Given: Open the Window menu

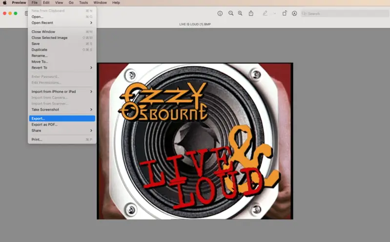Looking at the screenshot, I should [x=100, y=3].
